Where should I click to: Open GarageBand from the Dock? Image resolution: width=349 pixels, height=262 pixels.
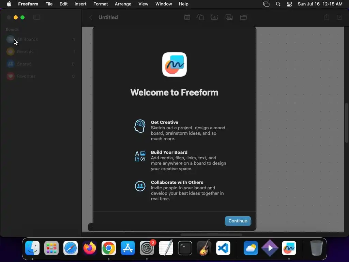(x=204, y=248)
